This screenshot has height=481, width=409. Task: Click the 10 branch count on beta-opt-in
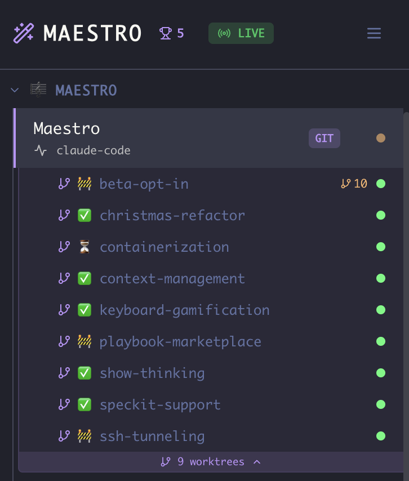pos(354,184)
